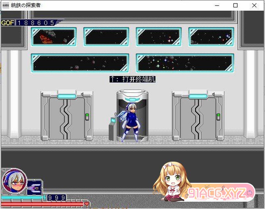265x209 pixels.
Task: Click the game icon in the title bar
Action: (6, 5)
